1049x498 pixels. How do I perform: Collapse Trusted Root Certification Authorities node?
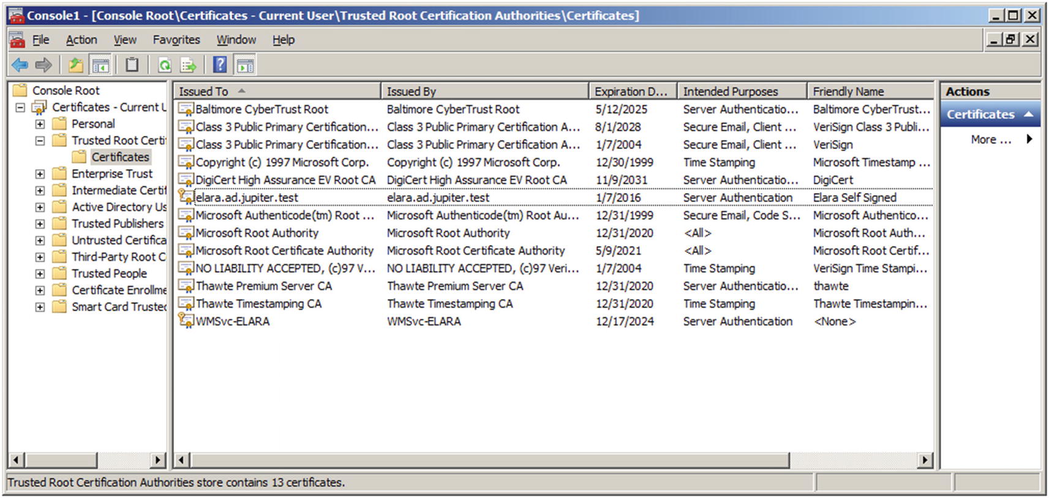point(40,141)
